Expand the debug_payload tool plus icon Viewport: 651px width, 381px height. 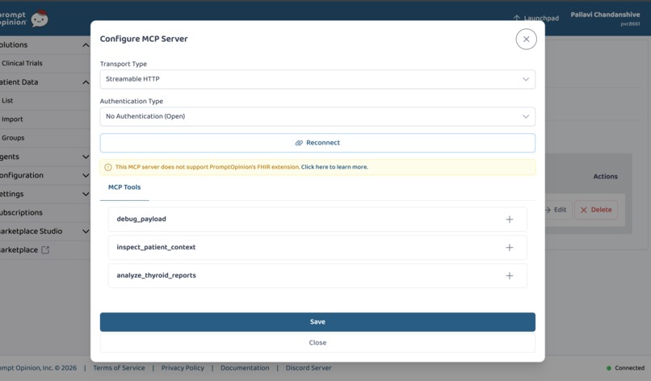point(510,219)
